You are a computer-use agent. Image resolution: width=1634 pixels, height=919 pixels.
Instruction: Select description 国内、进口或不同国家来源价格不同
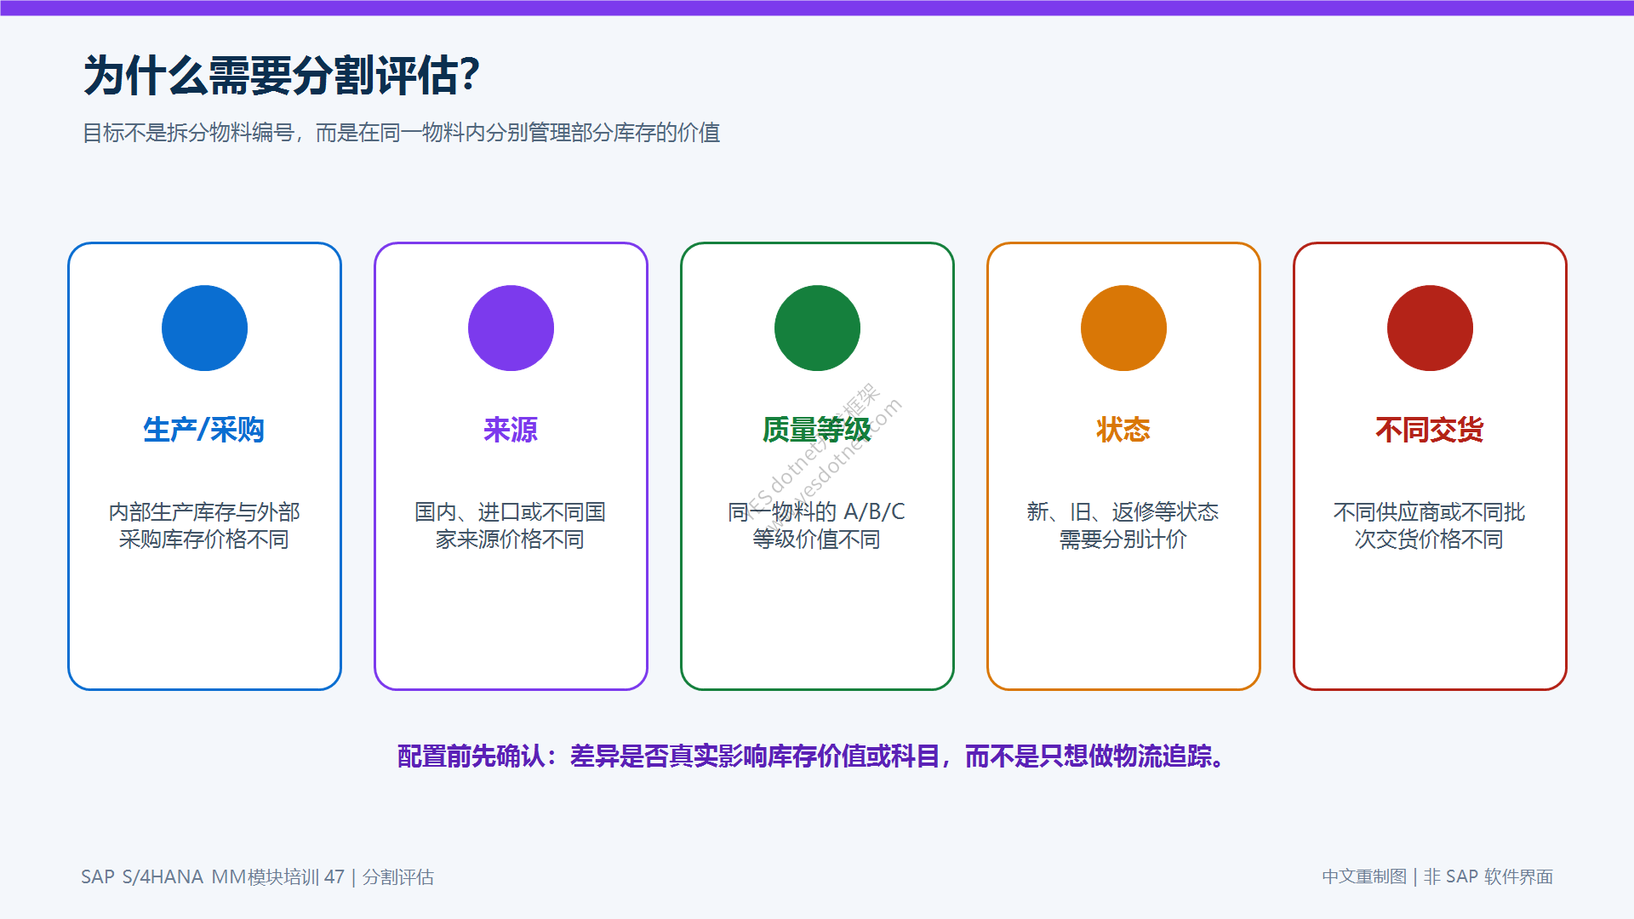point(511,525)
